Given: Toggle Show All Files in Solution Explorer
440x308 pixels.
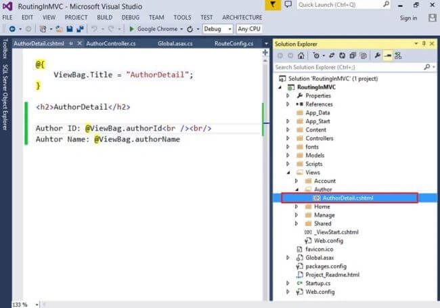Looking at the screenshot, I should (x=364, y=56).
